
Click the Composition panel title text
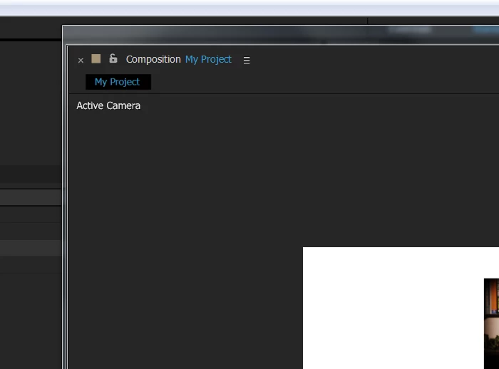(x=153, y=60)
